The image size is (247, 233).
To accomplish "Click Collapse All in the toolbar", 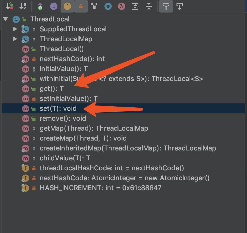I will [149, 6].
